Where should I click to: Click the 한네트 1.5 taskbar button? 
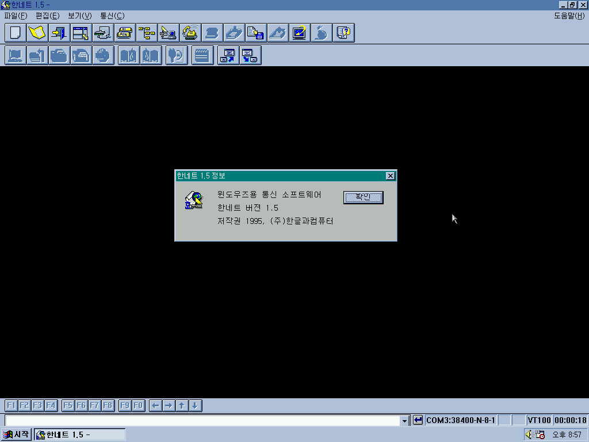[x=79, y=435]
